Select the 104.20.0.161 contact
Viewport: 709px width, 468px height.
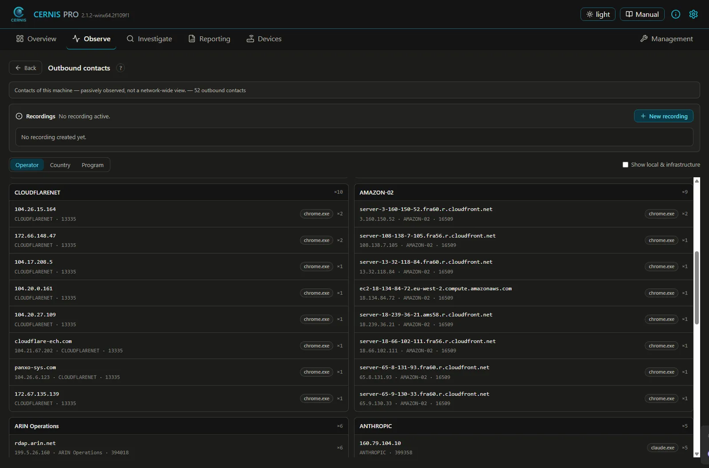[x=179, y=293]
